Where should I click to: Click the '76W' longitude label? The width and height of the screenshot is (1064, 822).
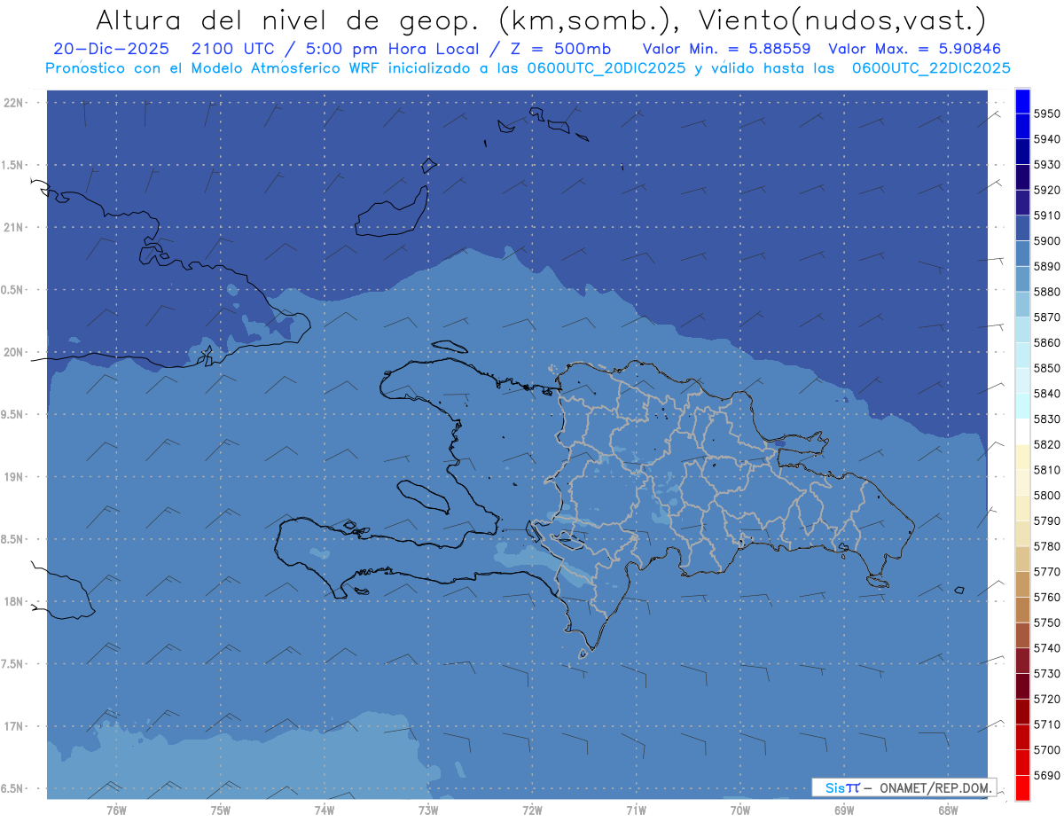pos(116,810)
